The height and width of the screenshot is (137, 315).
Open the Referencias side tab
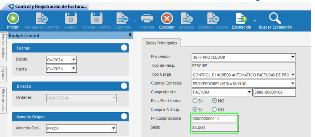click(x=3, y=100)
